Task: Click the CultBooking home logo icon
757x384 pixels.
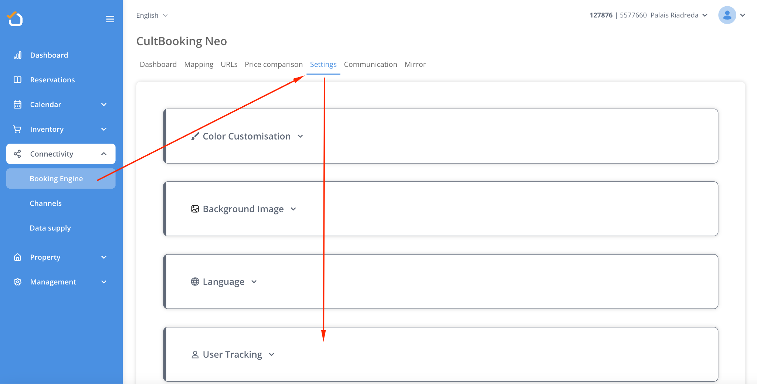Action: coord(15,18)
